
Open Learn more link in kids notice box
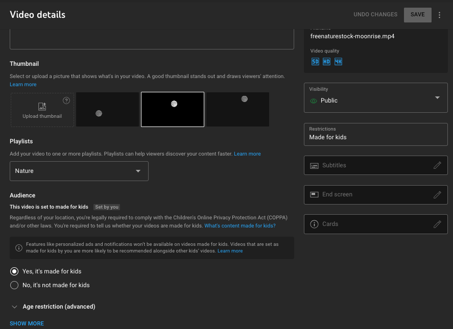pos(230,251)
